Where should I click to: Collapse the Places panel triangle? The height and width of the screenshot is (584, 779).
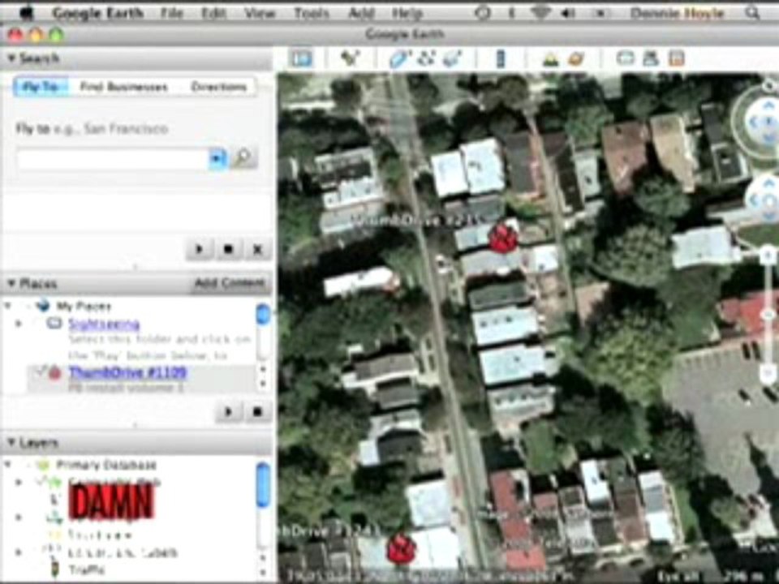(x=11, y=284)
